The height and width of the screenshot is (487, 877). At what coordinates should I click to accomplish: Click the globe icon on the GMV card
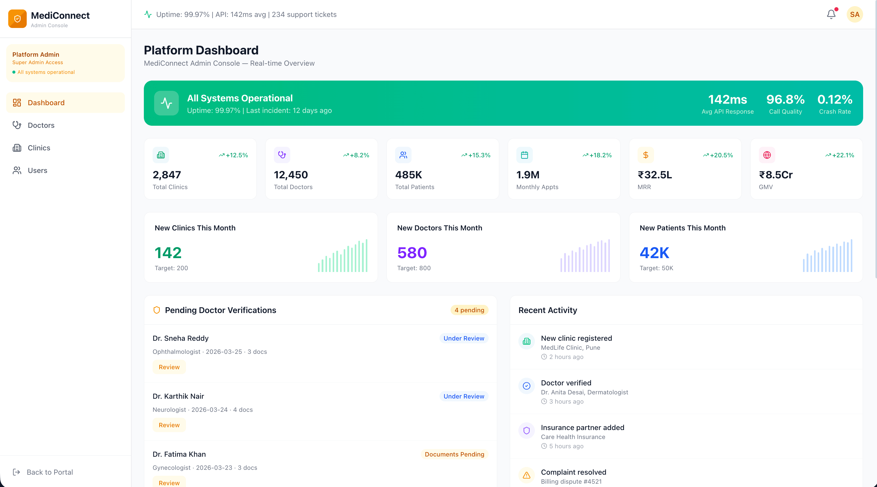point(767,155)
